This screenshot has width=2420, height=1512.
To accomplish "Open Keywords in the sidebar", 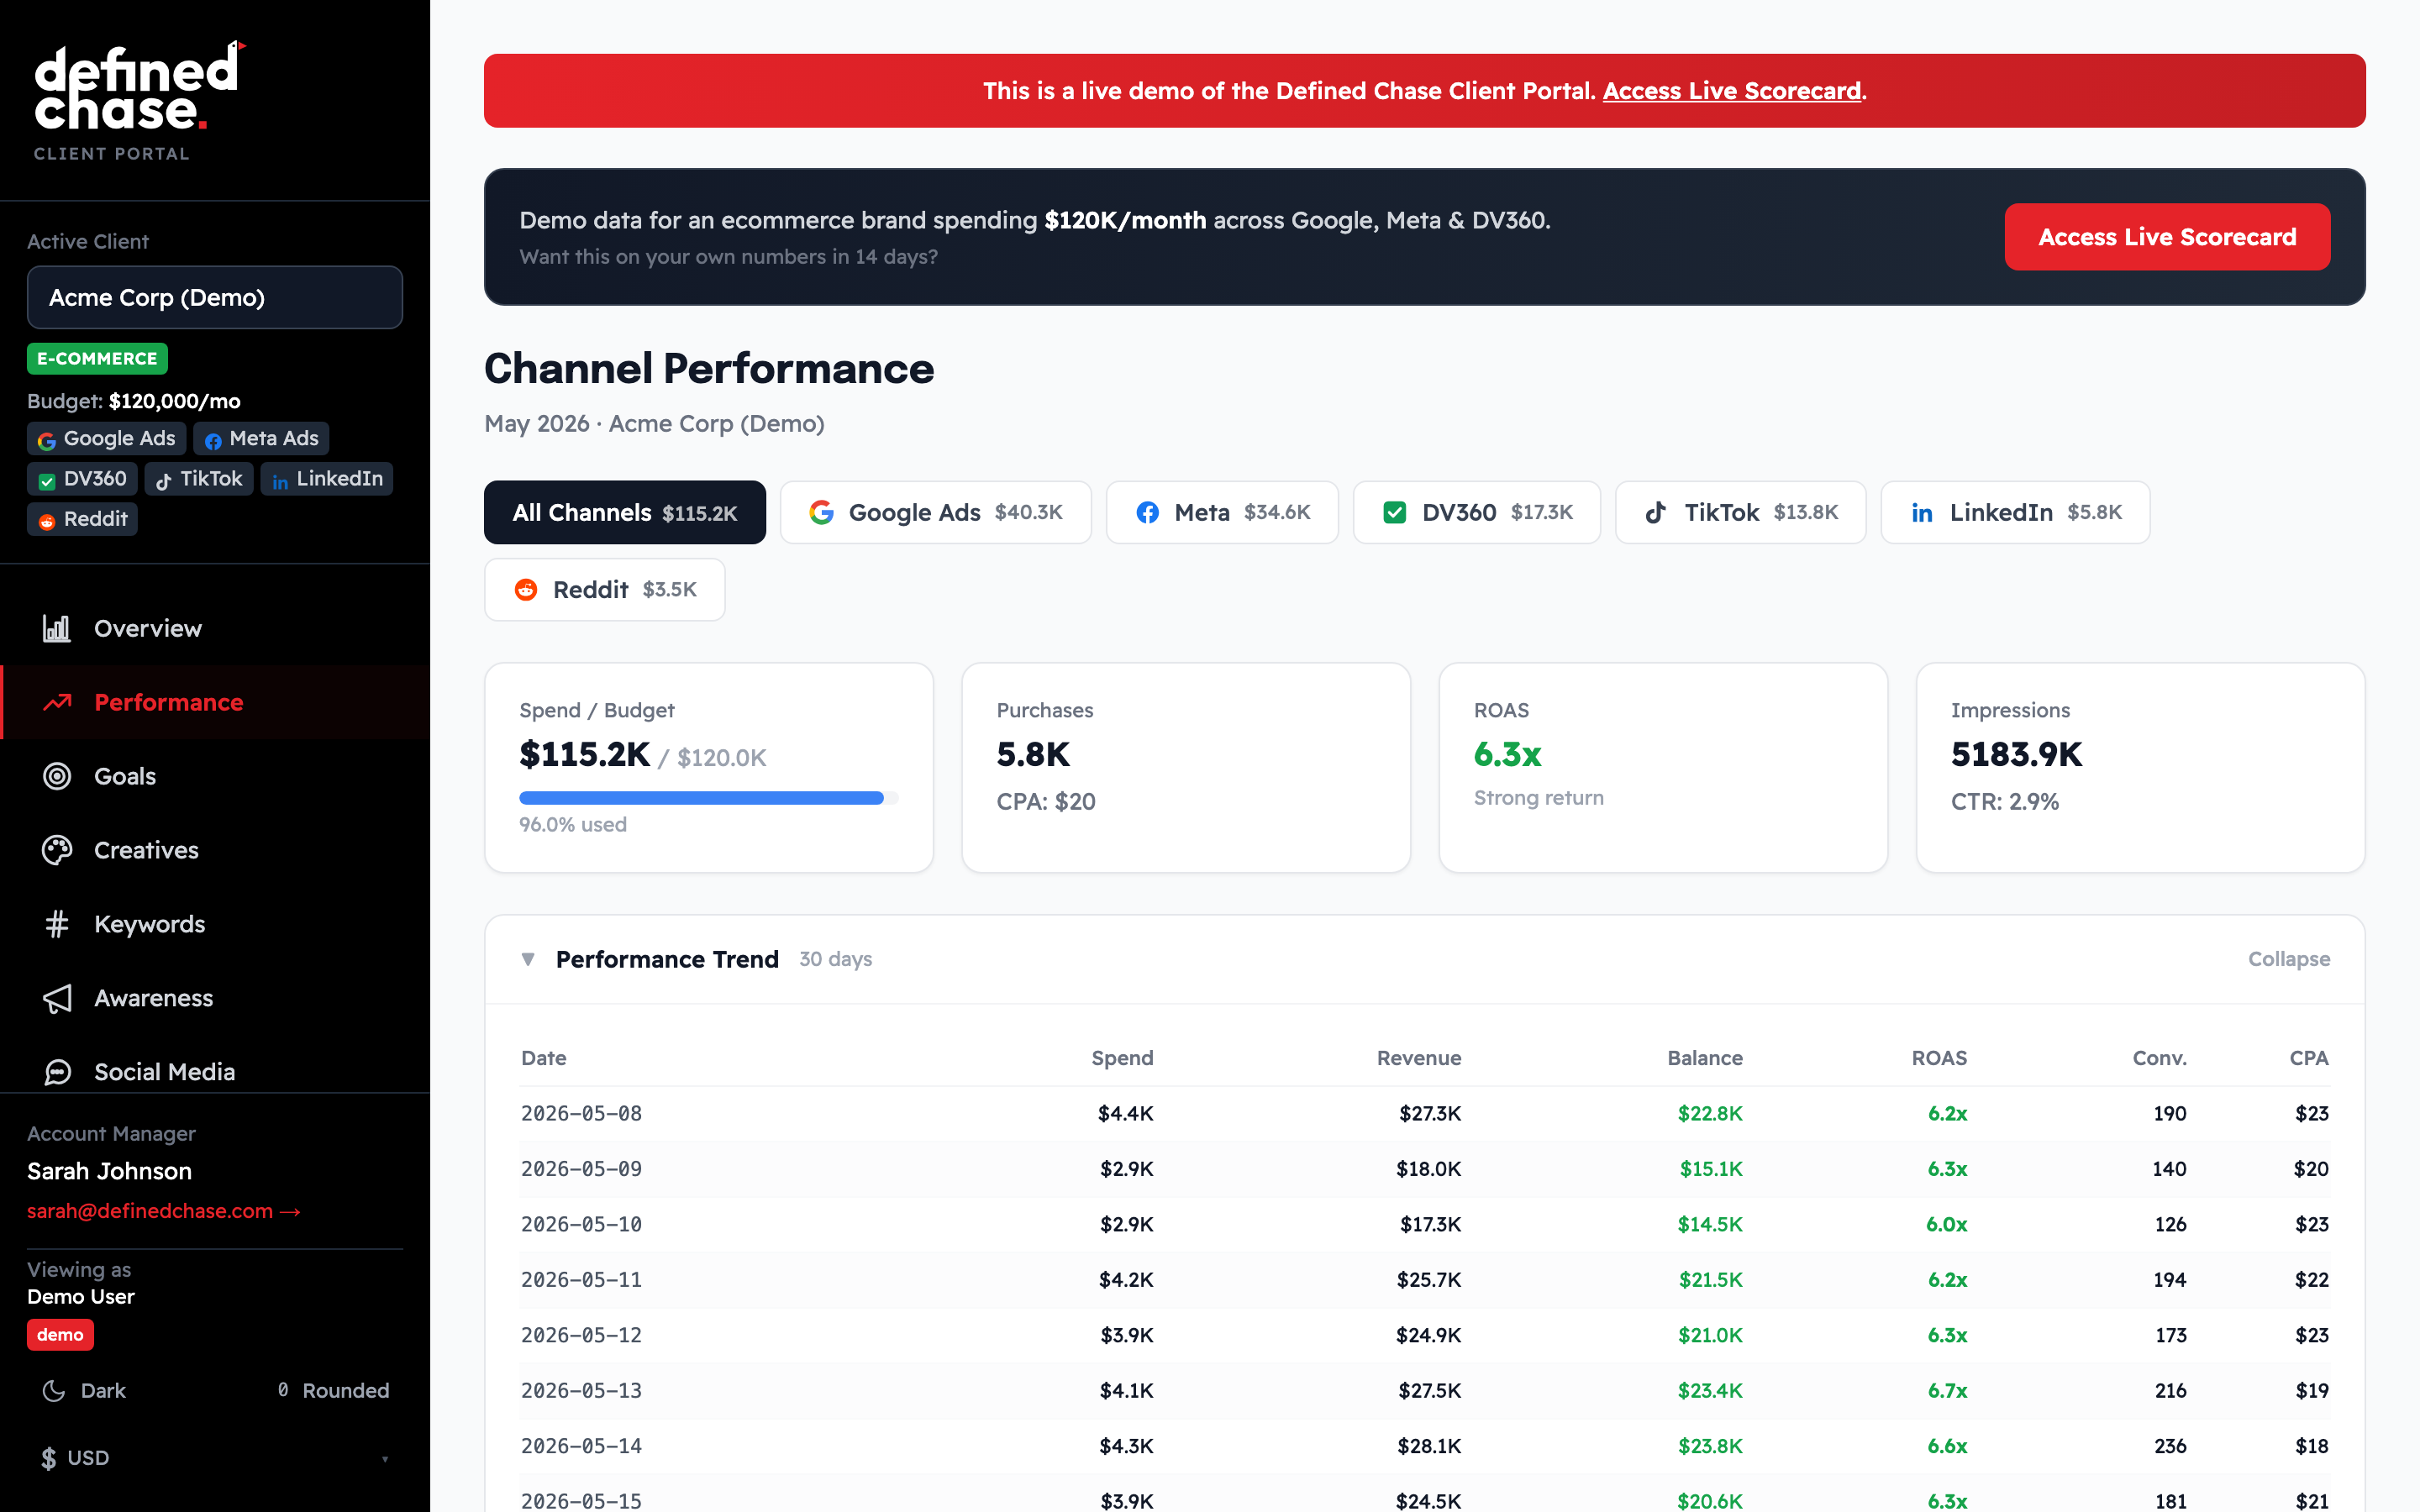I will coord(215,924).
